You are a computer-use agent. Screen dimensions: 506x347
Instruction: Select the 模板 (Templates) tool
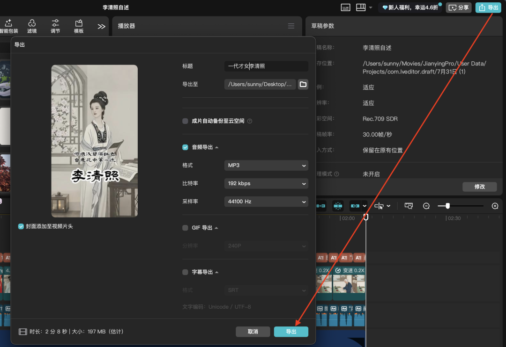pos(78,26)
